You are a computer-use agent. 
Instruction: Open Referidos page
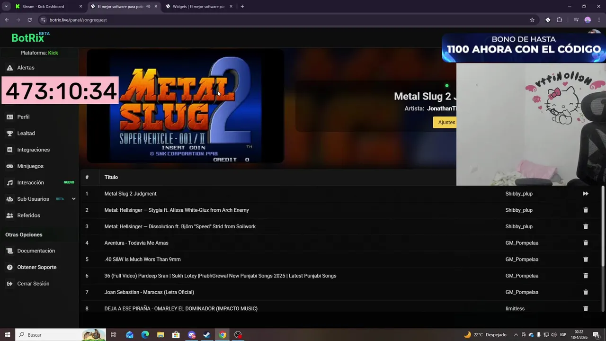(x=28, y=215)
